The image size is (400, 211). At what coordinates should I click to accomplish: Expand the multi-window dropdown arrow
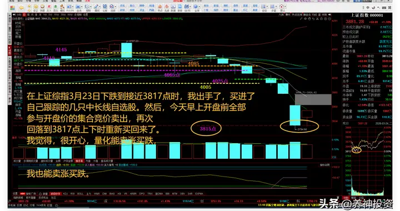point(276,6)
